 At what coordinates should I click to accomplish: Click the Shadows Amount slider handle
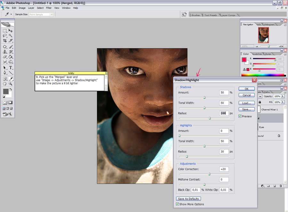(x=204, y=97)
